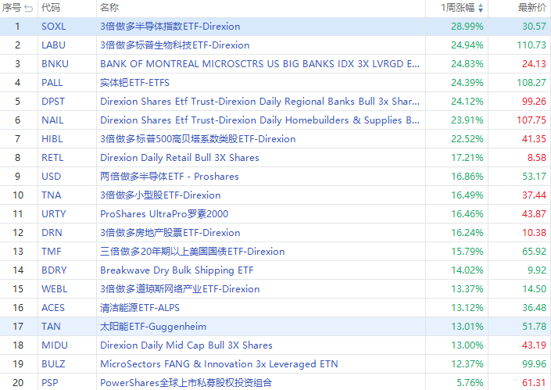Select the PSP ticker code
Viewport: 551px width, 390px height.
pyautogui.click(x=50, y=383)
